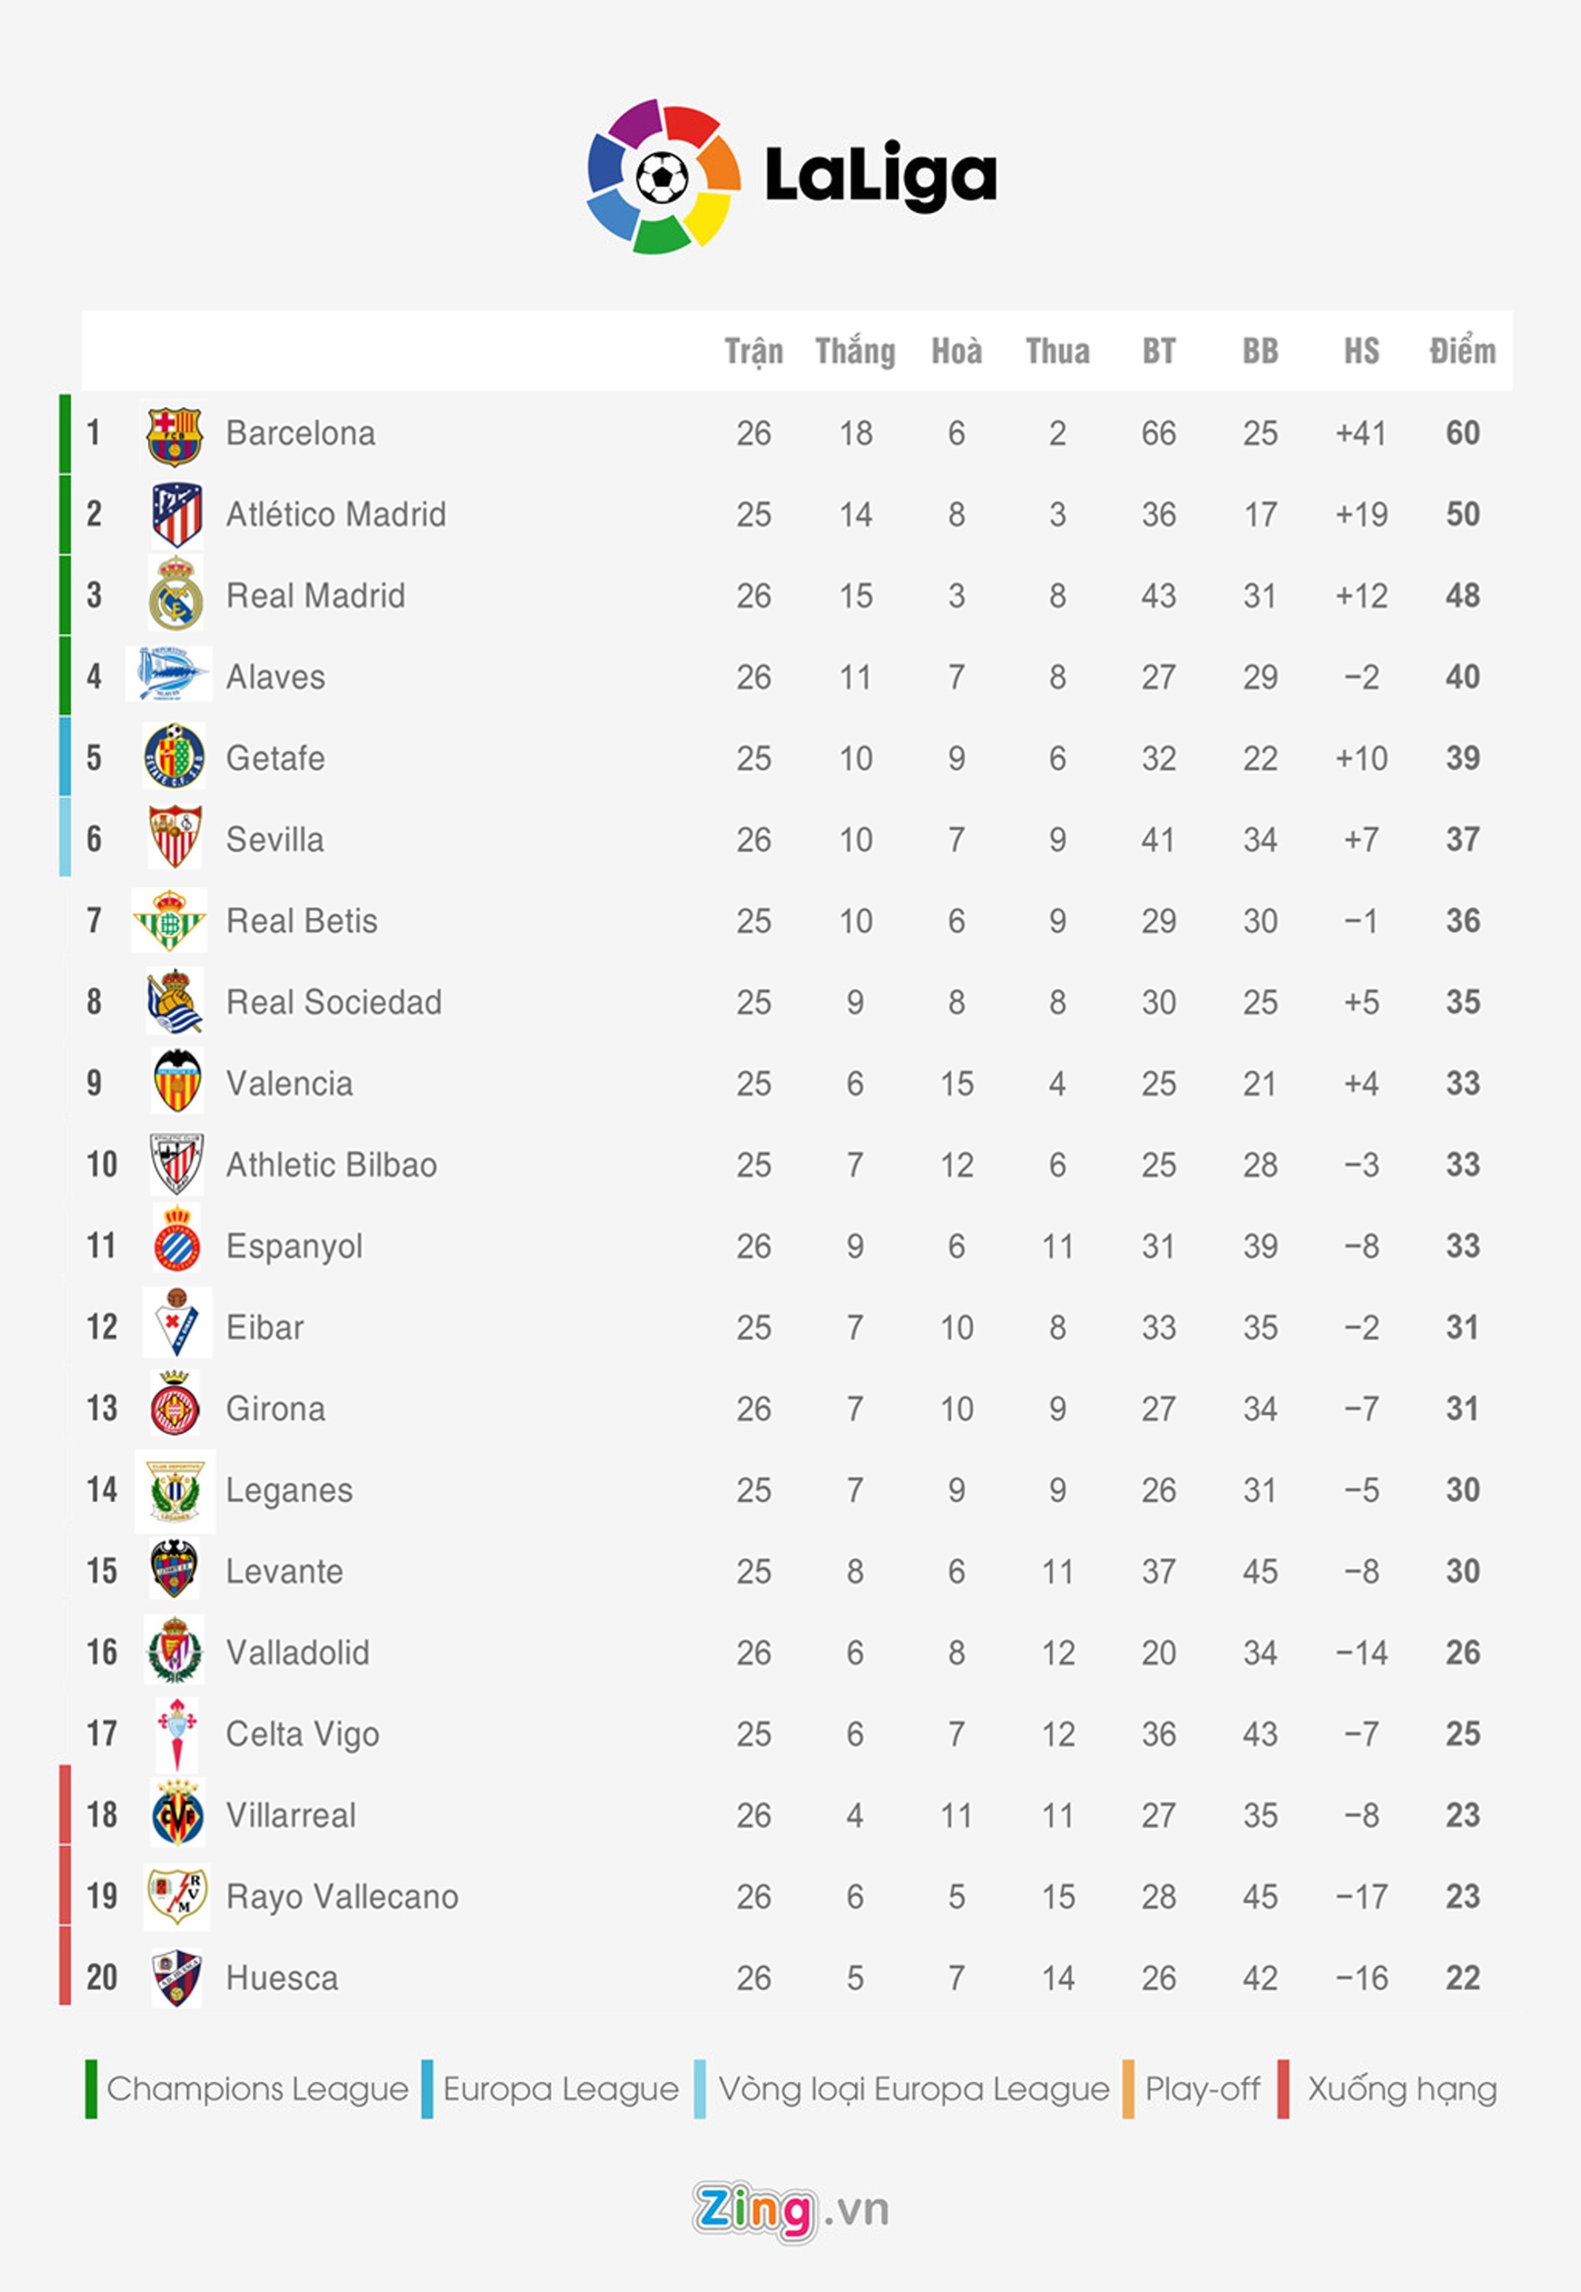Image resolution: width=1581 pixels, height=2292 pixels.
Task: Select the HS column header
Action: pos(1360,352)
